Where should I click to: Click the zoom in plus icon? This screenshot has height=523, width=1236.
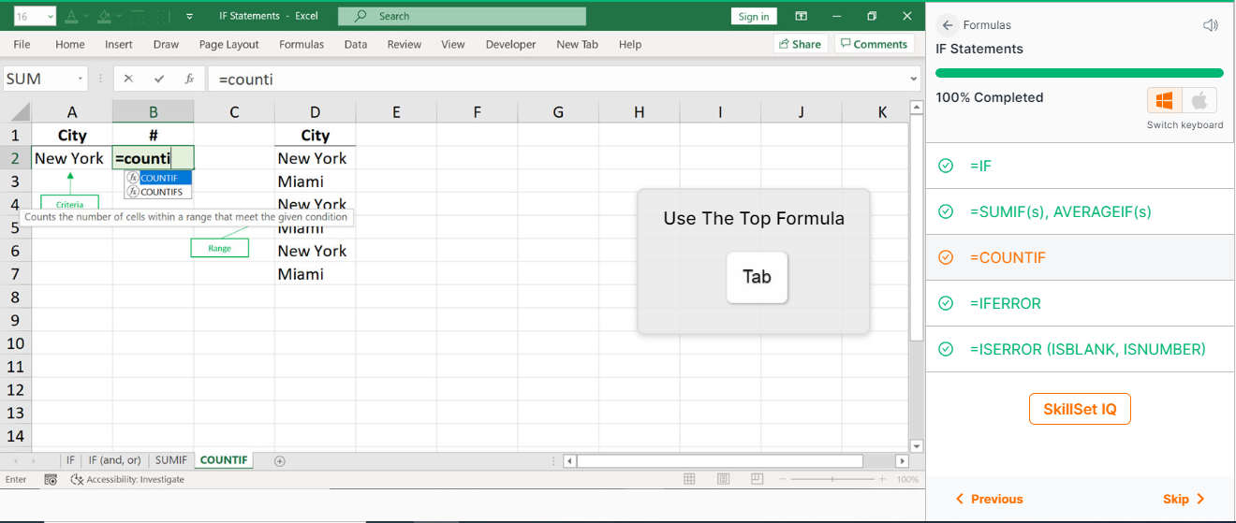pyautogui.click(x=881, y=479)
